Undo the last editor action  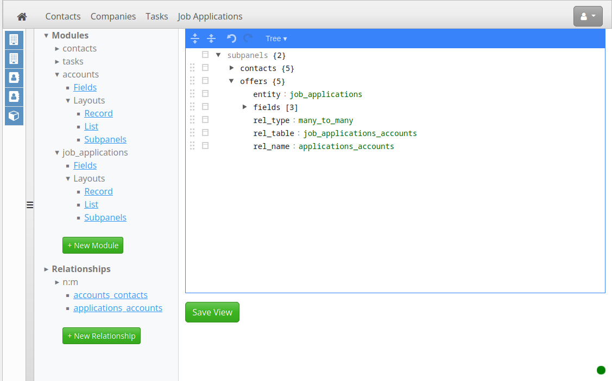231,38
